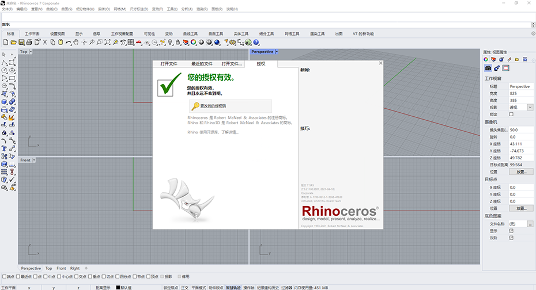The image size is (536, 290).
Task: Enable the 四分点 osnap checkbox
Action: click(x=117, y=277)
